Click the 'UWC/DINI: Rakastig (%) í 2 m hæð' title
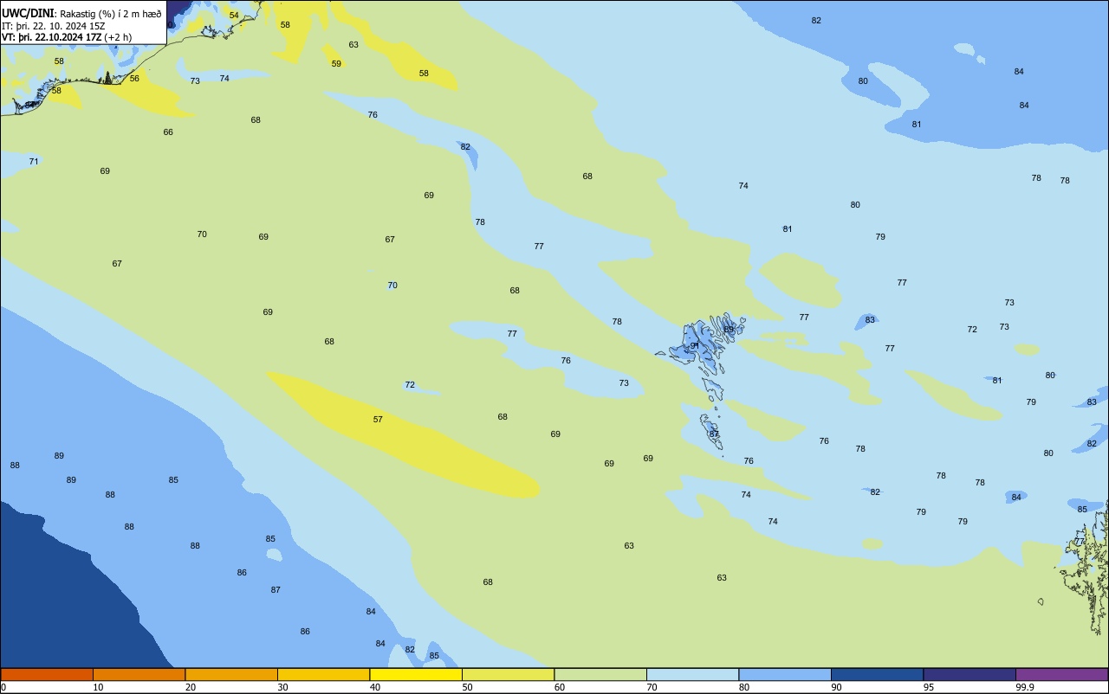 coord(81,14)
